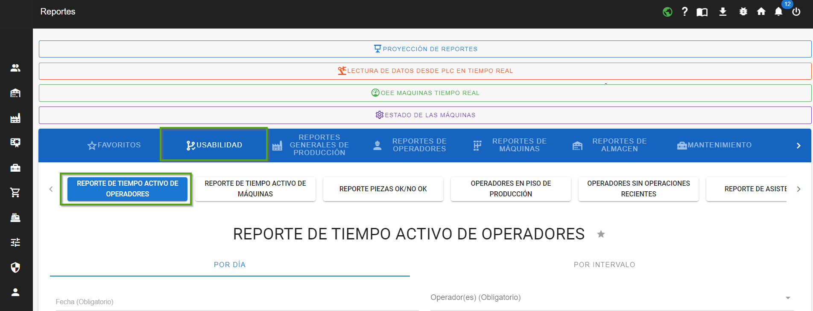813x311 pixels.
Task: Click the globe language icon
Action: pyautogui.click(x=667, y=12)
